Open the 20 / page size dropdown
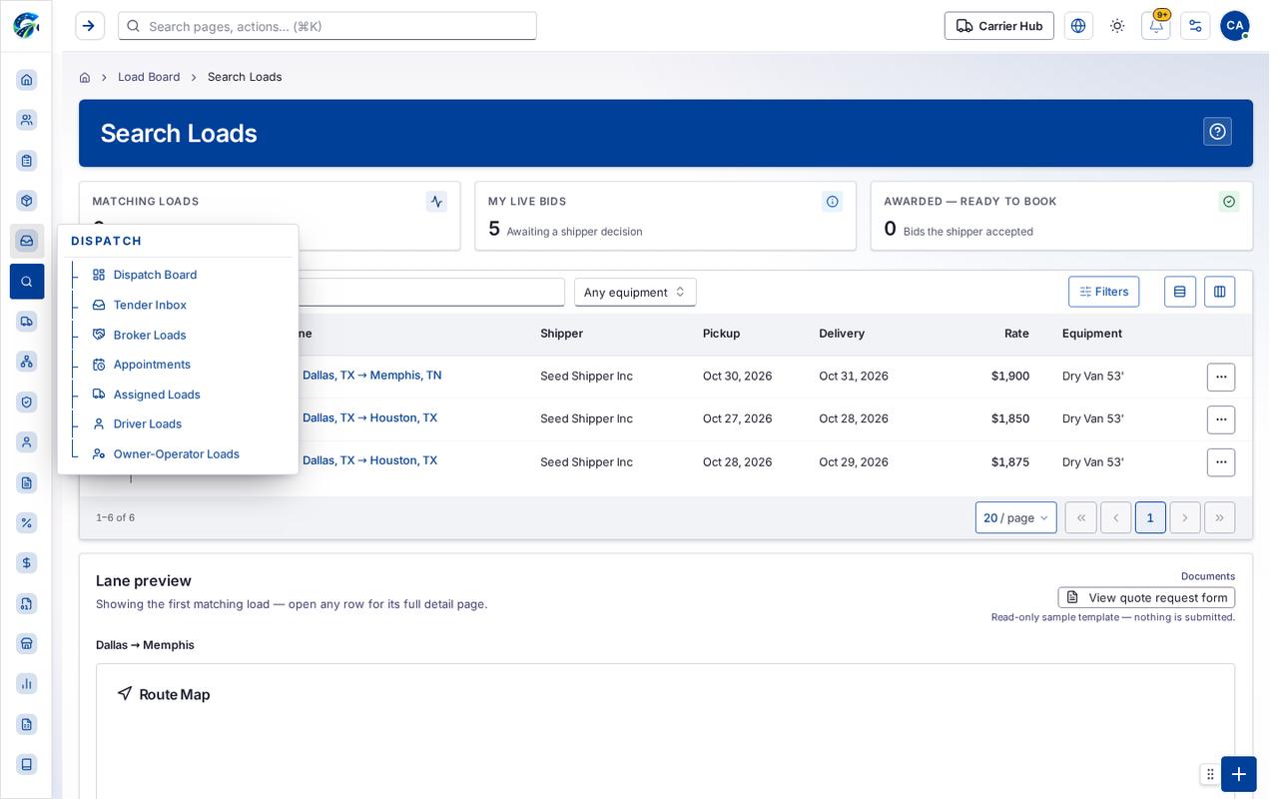The width and height of the screenshot is (1278, 799). point(1016,517)
